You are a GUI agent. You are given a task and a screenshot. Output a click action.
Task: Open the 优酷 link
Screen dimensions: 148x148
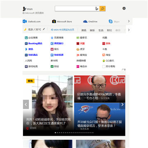coord(105,38)
